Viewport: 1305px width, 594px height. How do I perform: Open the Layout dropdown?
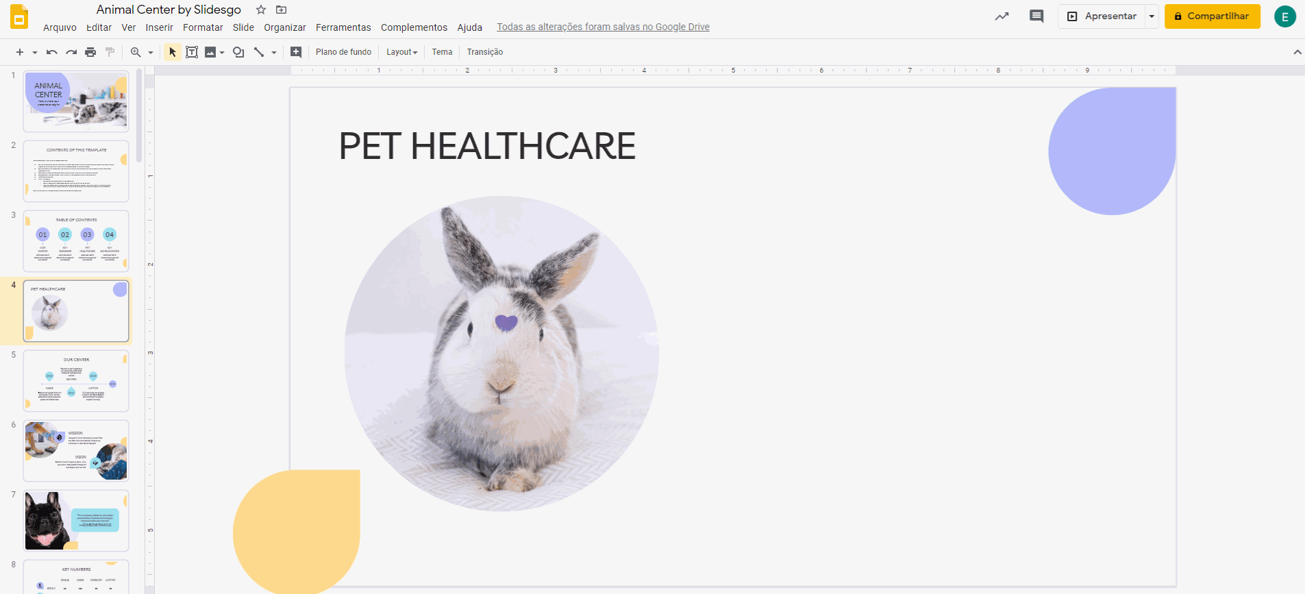click(x=402, y=52)
